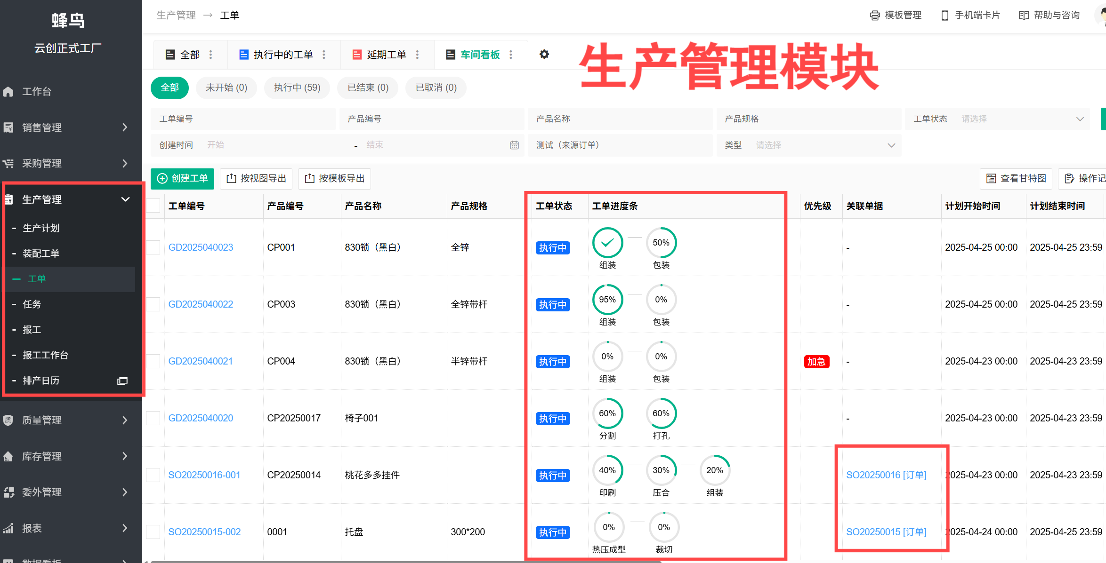
Task: Click the 创建工单 button
Action: click(x=182, y=179)
